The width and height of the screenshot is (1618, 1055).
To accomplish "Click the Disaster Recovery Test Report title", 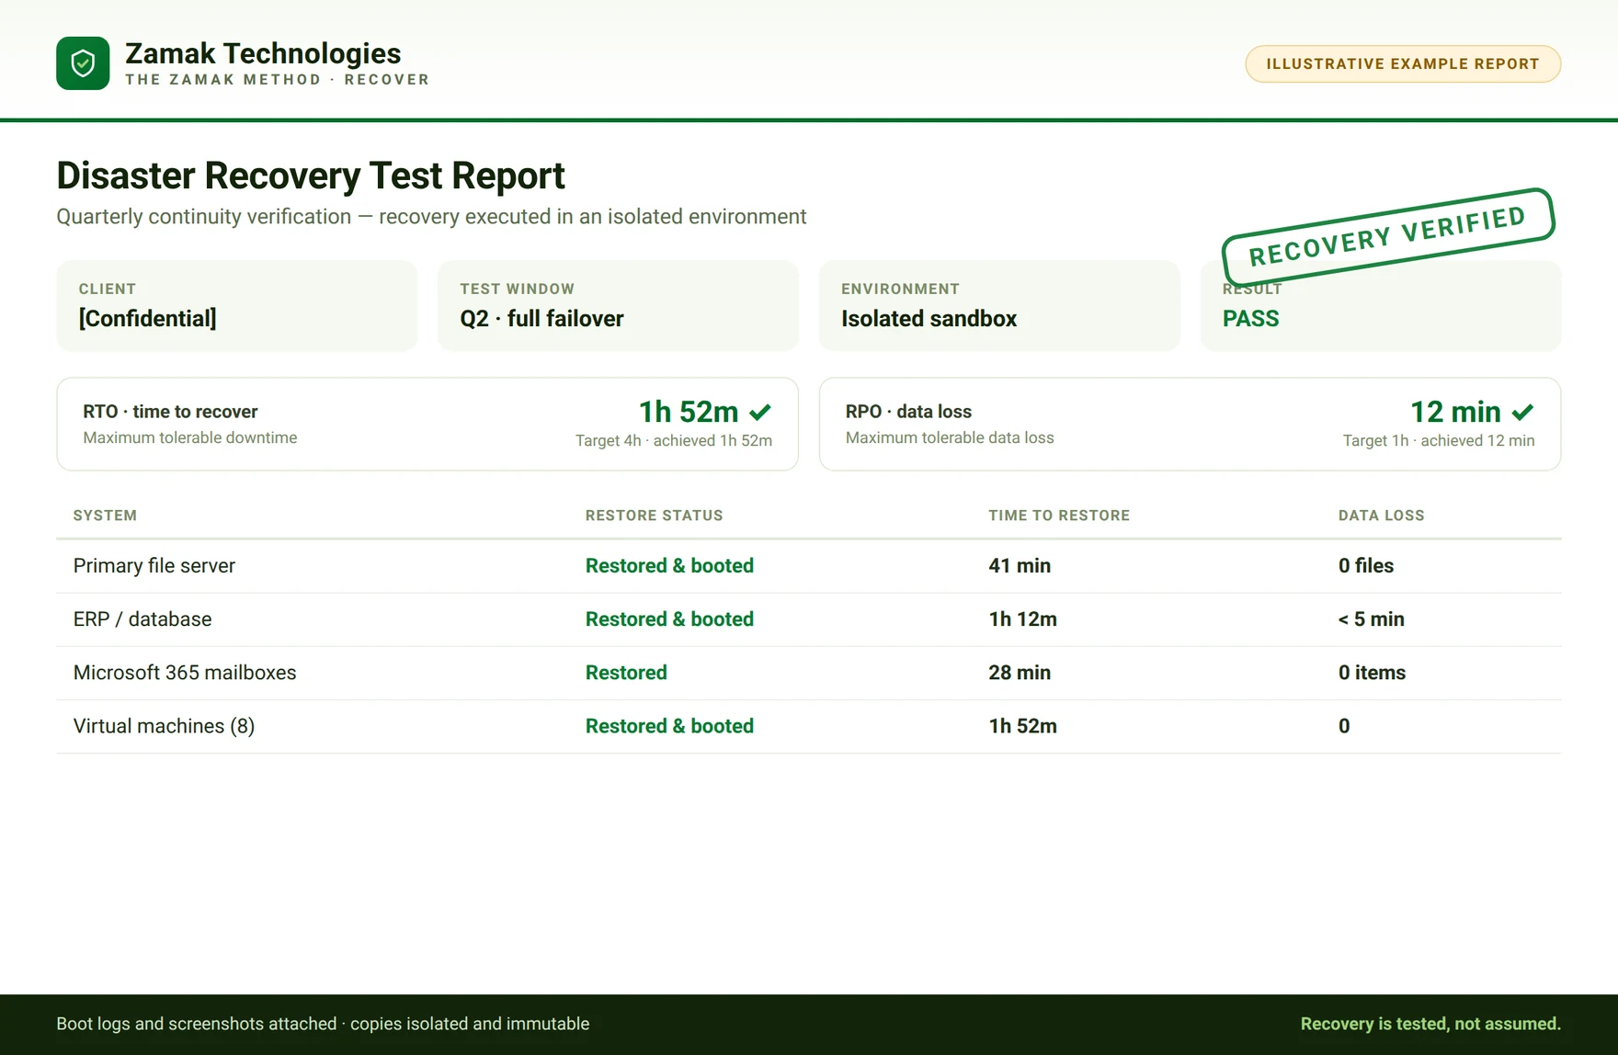I will click(311, 176).
